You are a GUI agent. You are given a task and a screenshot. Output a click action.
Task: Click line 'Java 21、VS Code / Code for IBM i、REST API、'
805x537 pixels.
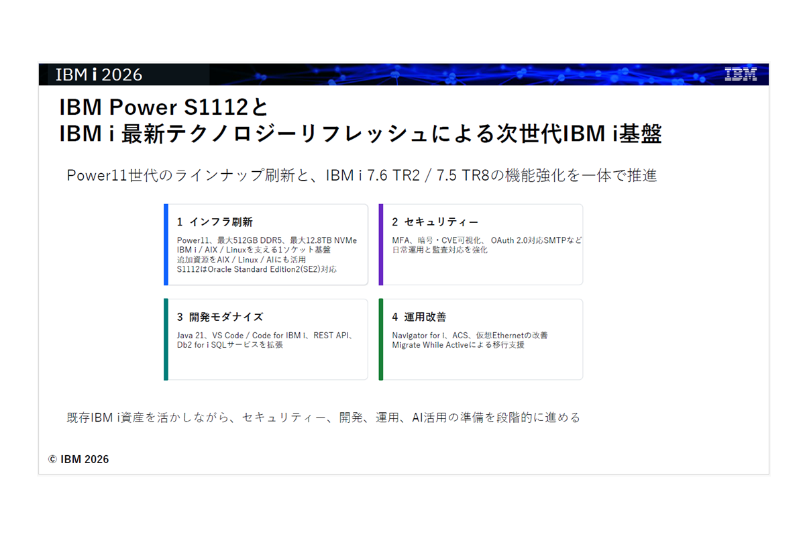click(266, 335)
